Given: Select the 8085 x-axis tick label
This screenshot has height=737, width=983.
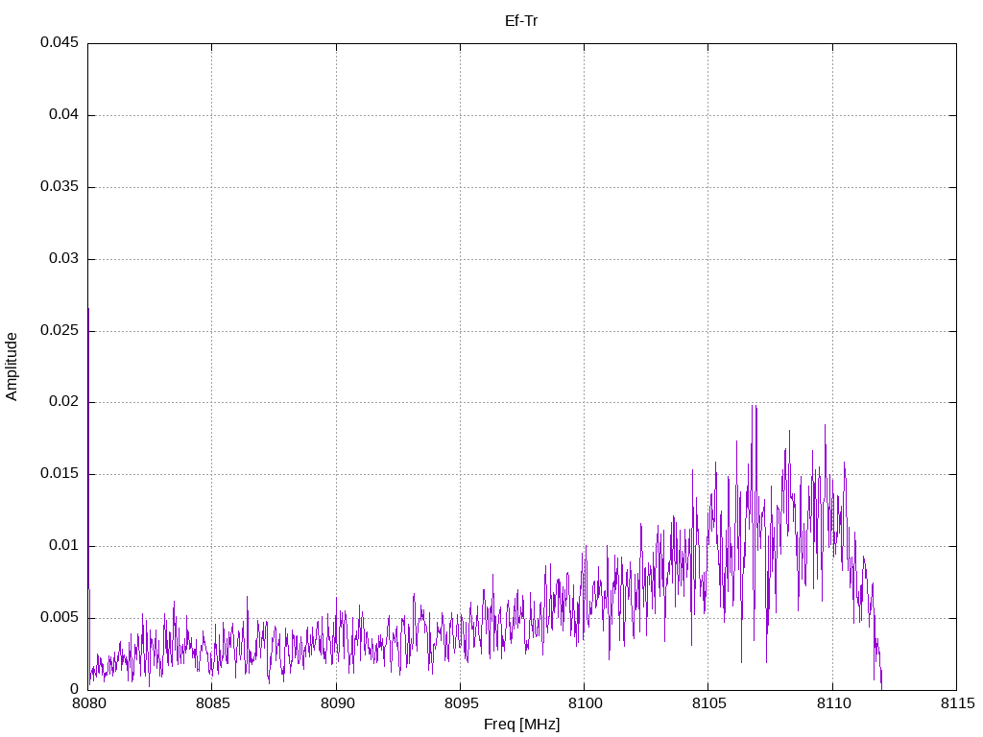Looking at the screenshot, I should (212, 703).
